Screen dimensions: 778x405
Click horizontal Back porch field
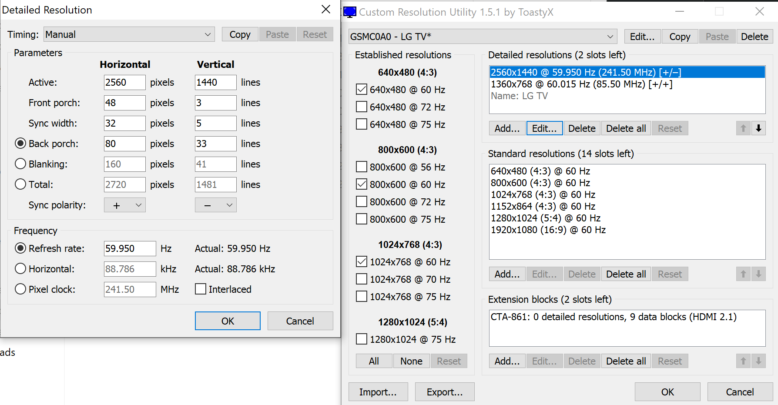[125, 144]
